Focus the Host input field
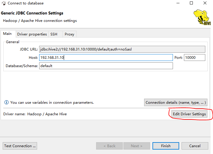The width and height of the screenshot is (213, 154). pyautogui.click(x=106, y=58)
